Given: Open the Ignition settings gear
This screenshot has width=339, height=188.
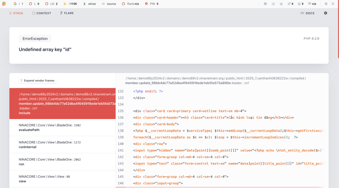Looking at the screenshot, I should (x=326, y=13).
